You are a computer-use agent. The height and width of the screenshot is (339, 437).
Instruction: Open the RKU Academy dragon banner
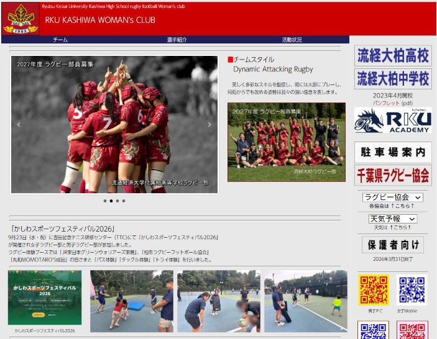tap(393, 120)
